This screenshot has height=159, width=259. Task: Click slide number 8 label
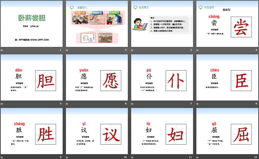coord(256,103)
